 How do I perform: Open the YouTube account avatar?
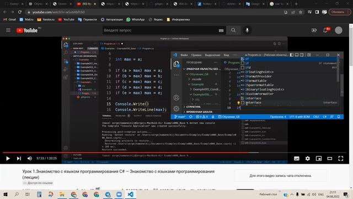click(339, 30)
